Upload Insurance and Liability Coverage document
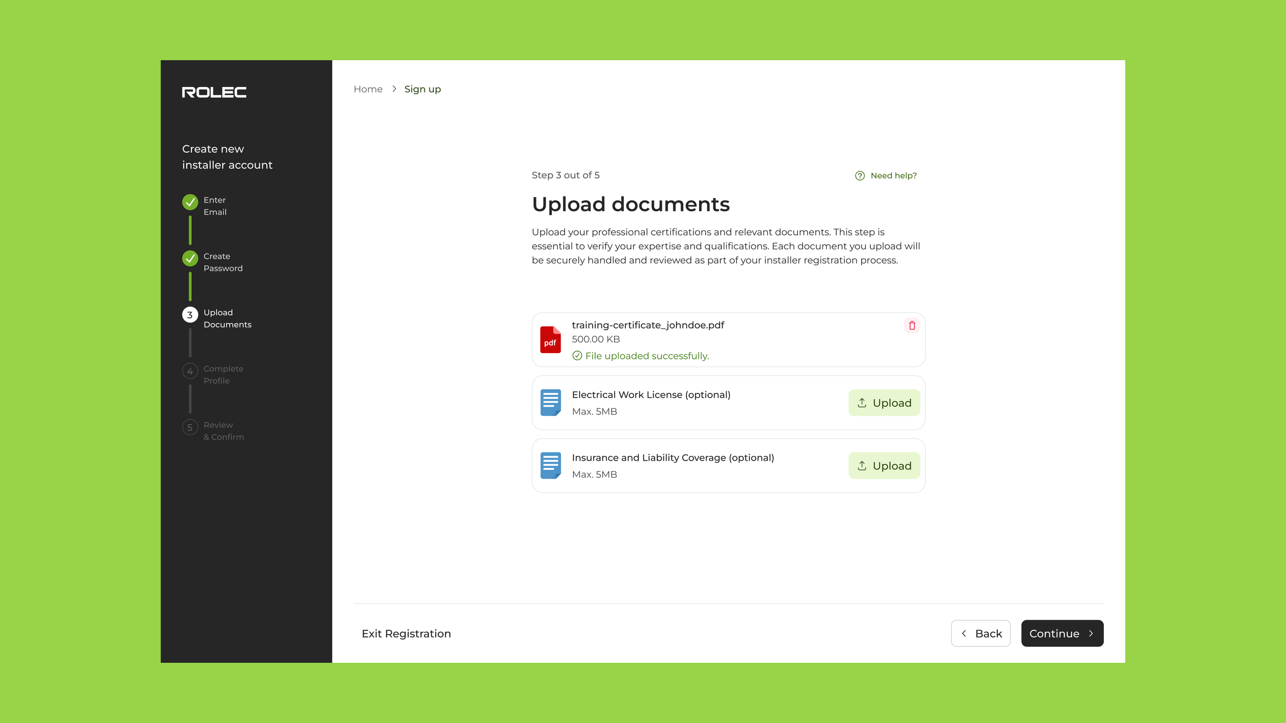 point(884,465)
